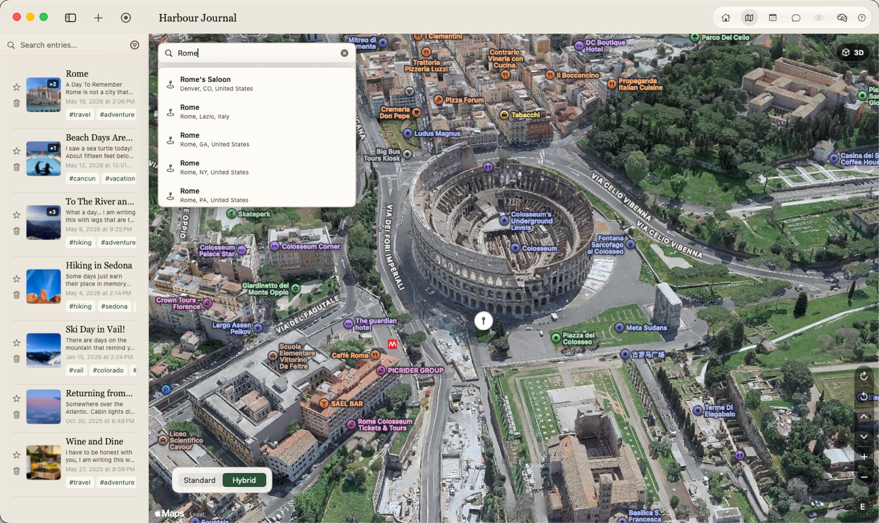Screen dimensions: 879x523
Task: Select the red Metro station marker
Action: (392, 344)
